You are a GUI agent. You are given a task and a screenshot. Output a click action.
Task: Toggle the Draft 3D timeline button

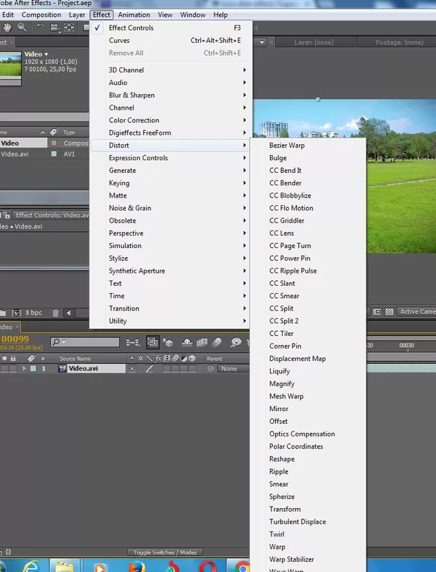[167, 342]
